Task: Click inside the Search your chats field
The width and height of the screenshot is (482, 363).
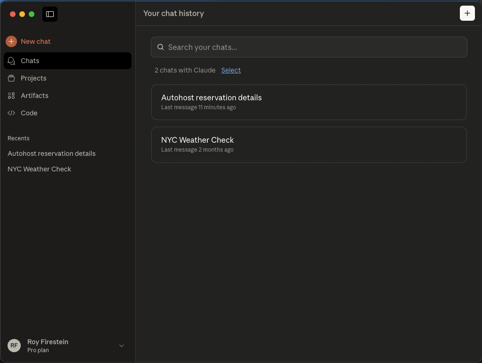Action: (309, 47)
